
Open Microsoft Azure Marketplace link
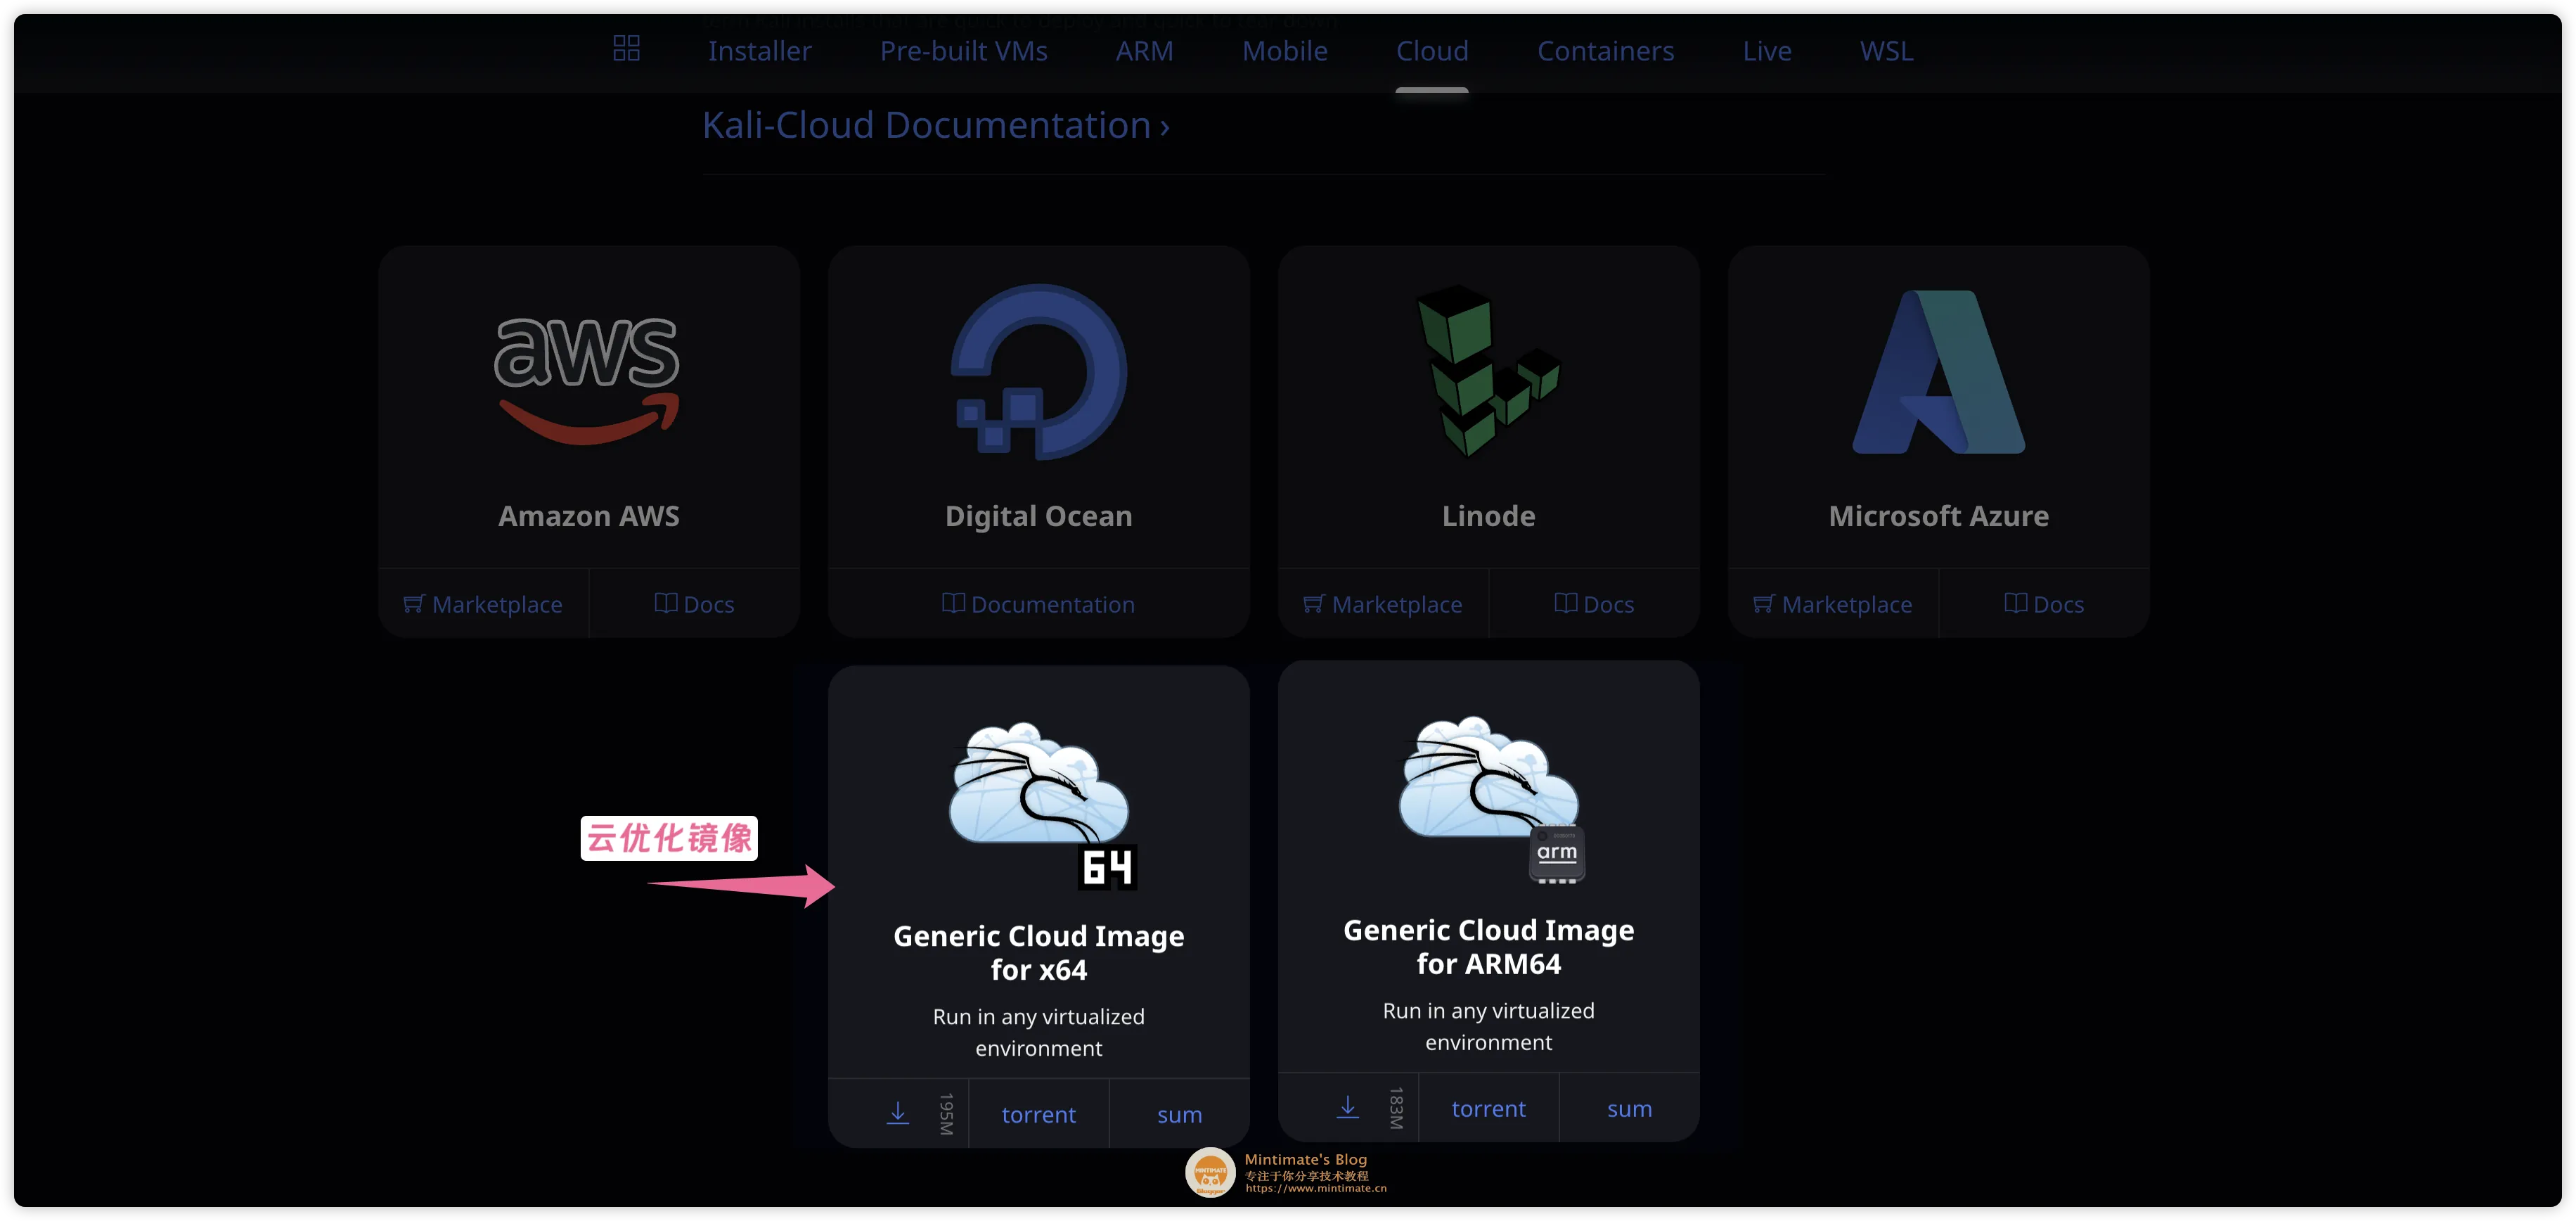coord(1832,604)
